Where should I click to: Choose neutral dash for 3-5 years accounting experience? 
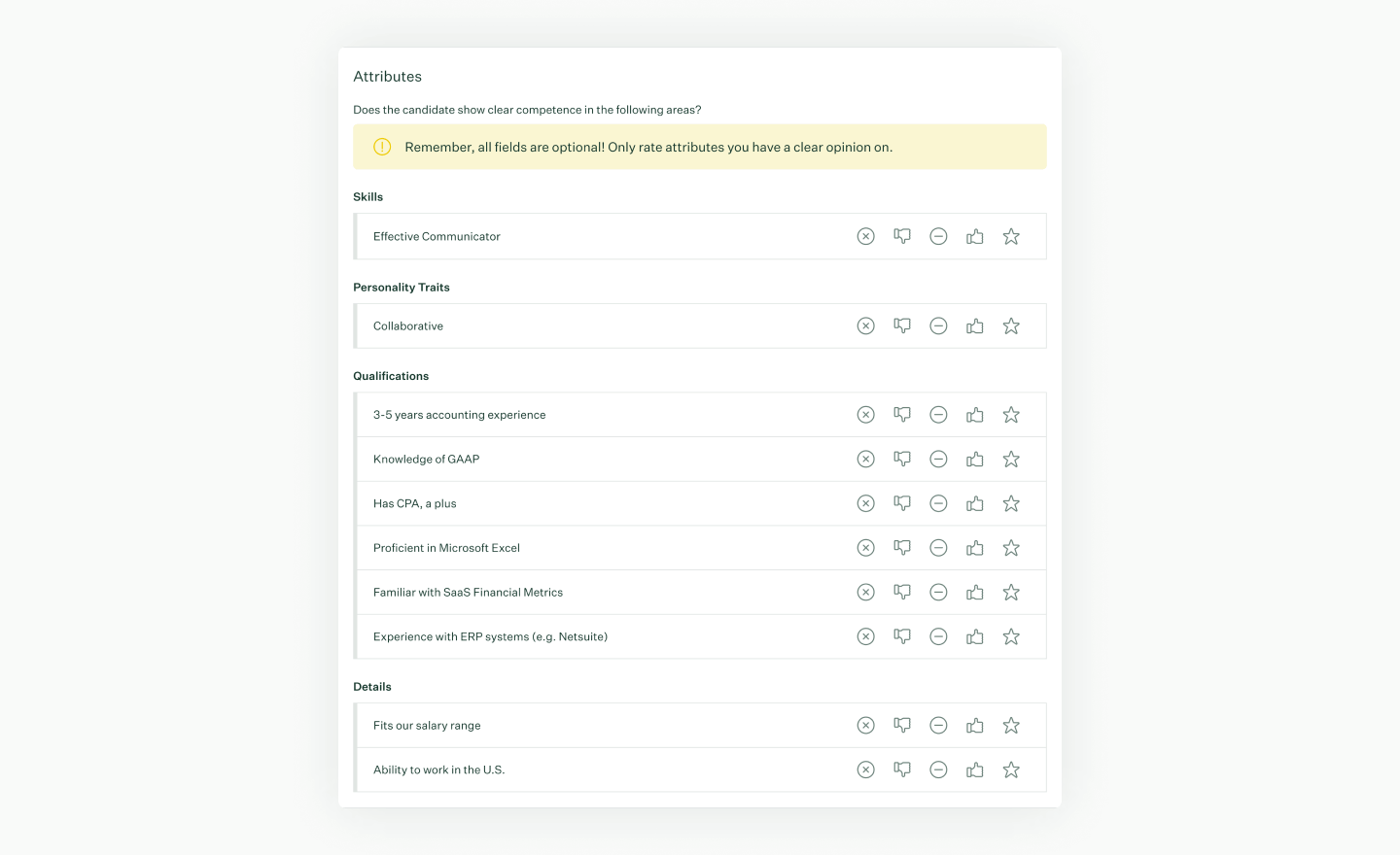coord(938,415)
